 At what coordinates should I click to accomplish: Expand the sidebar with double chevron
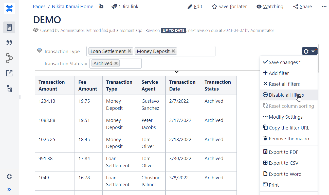pyautogui.click(x=9, y=189)
